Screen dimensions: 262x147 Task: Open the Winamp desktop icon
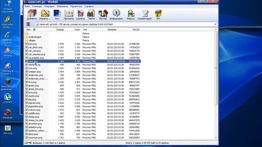[7, 52]
